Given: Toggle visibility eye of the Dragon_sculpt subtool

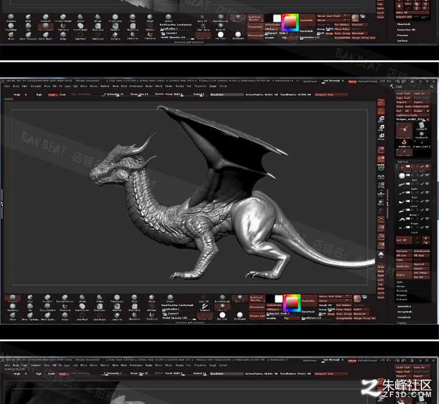Looking at the screenshot, I should [x=427, y=167].
